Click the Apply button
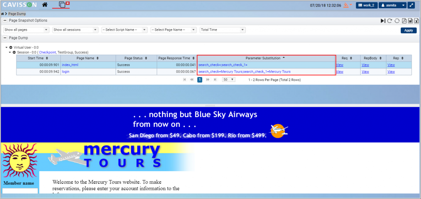This screenshot has height=199, width=421. click(409, 30)
